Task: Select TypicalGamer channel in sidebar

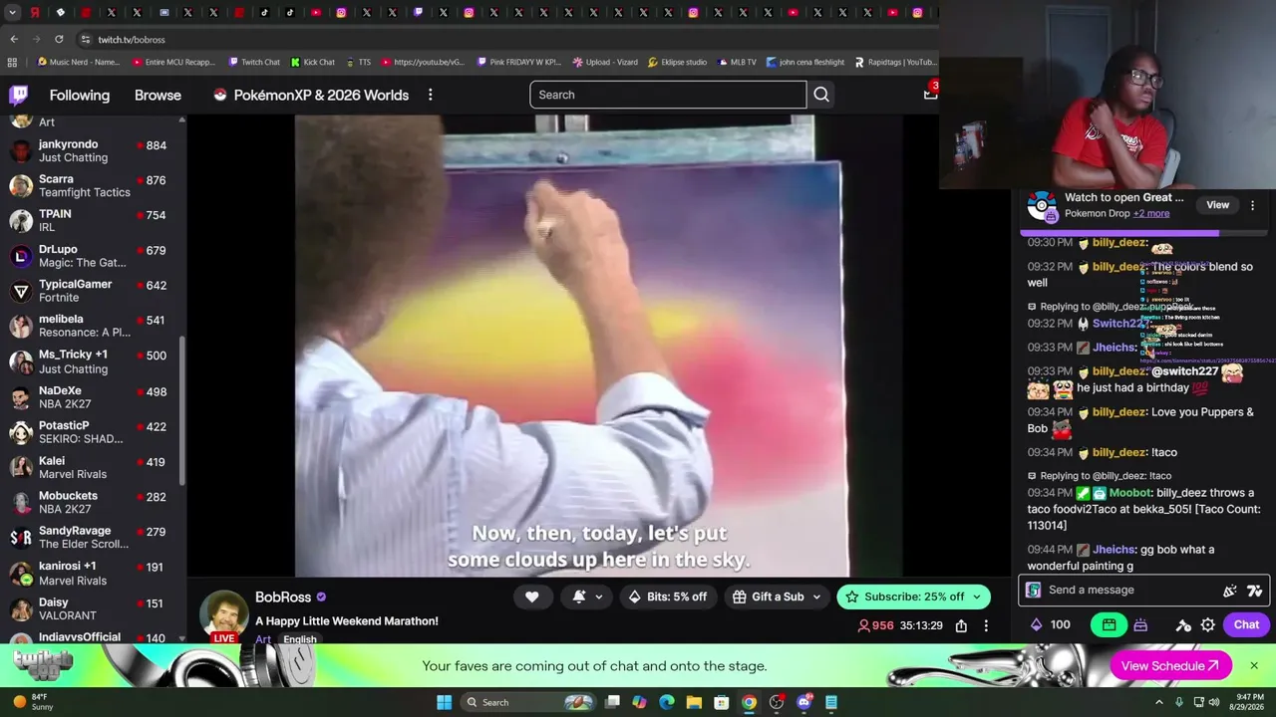Action: pyautogui.click(x=93, y=291)
